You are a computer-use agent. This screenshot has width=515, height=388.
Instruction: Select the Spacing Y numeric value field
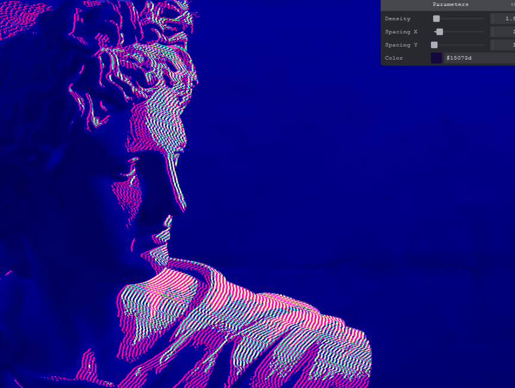click(502, 45)
